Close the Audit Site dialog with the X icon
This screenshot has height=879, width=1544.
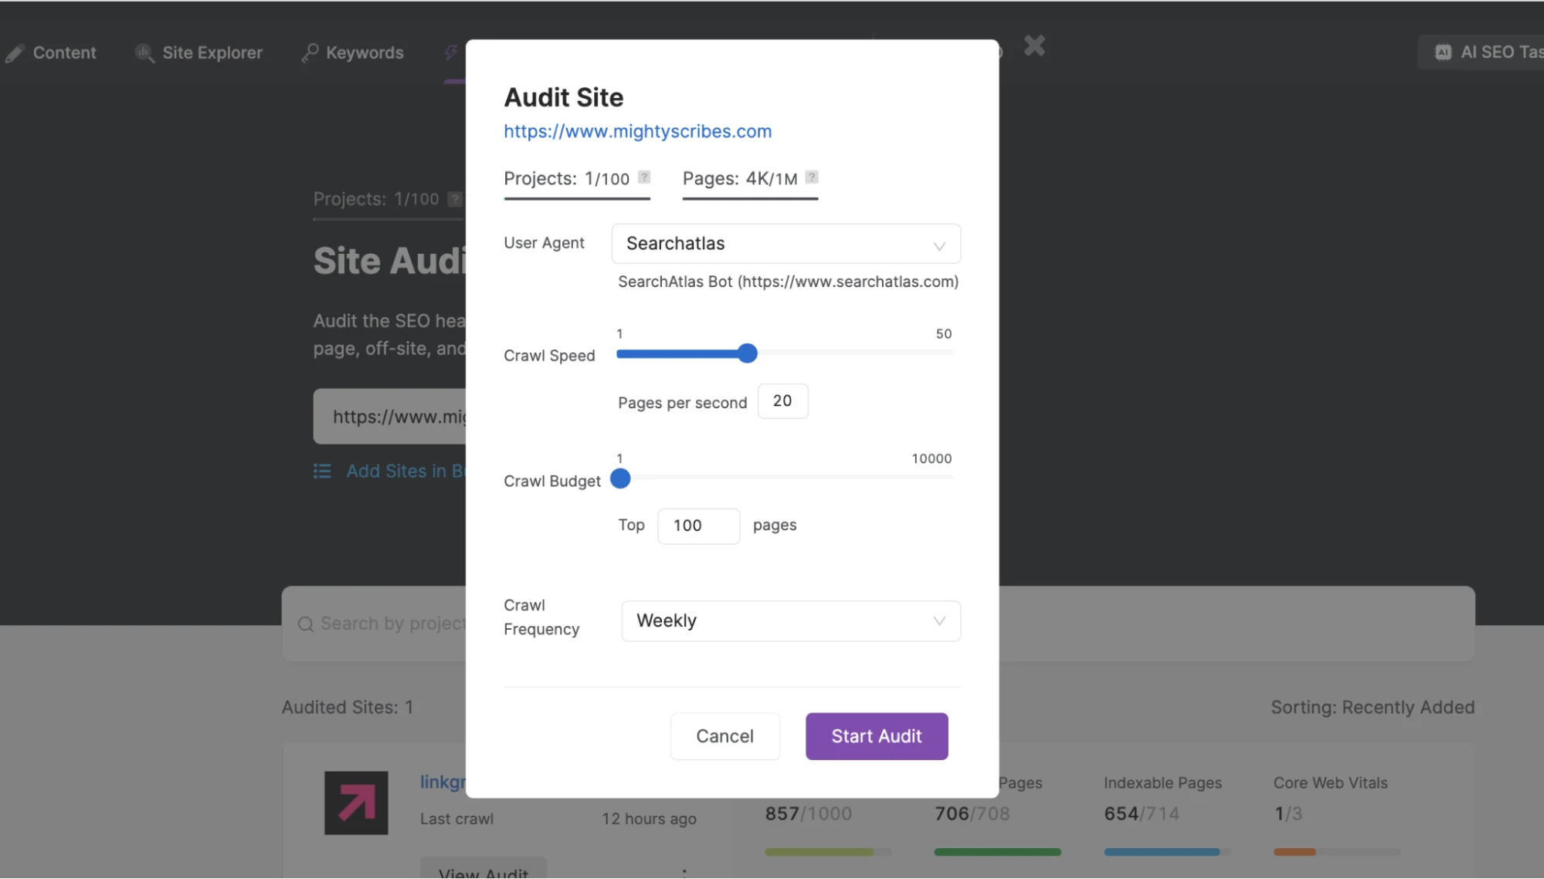click(1034, 46)
